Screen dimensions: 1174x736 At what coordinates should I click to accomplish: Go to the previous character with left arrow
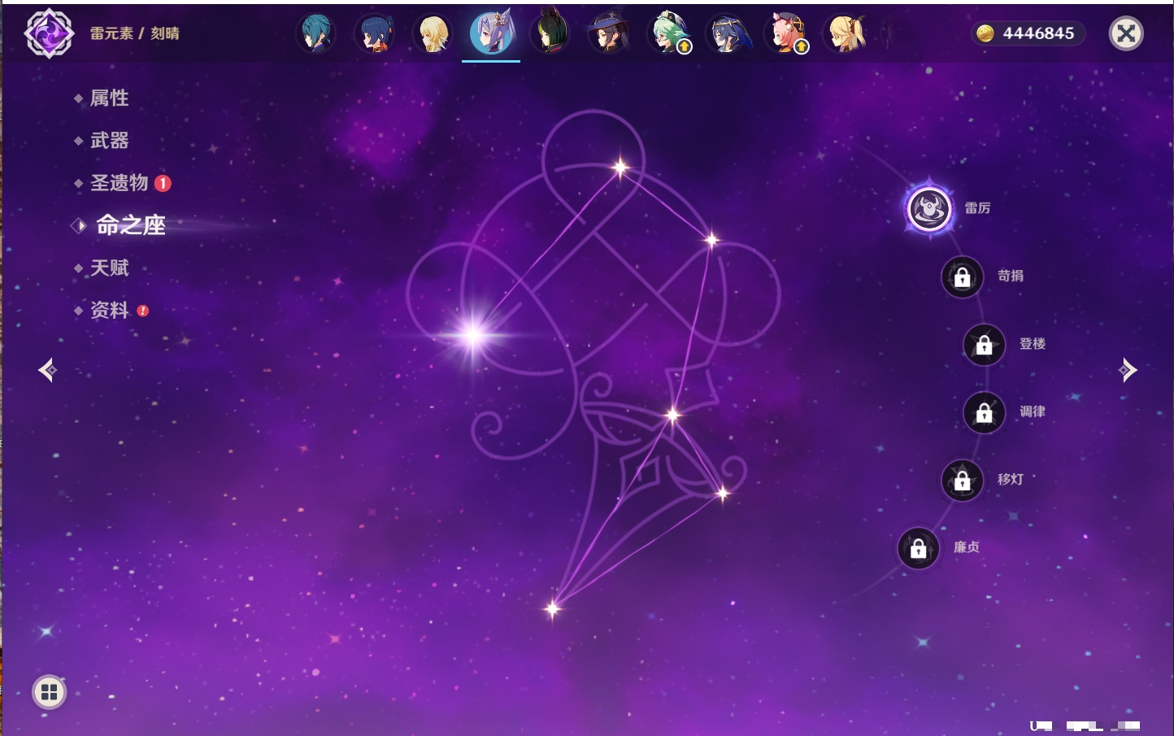[x=47, y=370]
